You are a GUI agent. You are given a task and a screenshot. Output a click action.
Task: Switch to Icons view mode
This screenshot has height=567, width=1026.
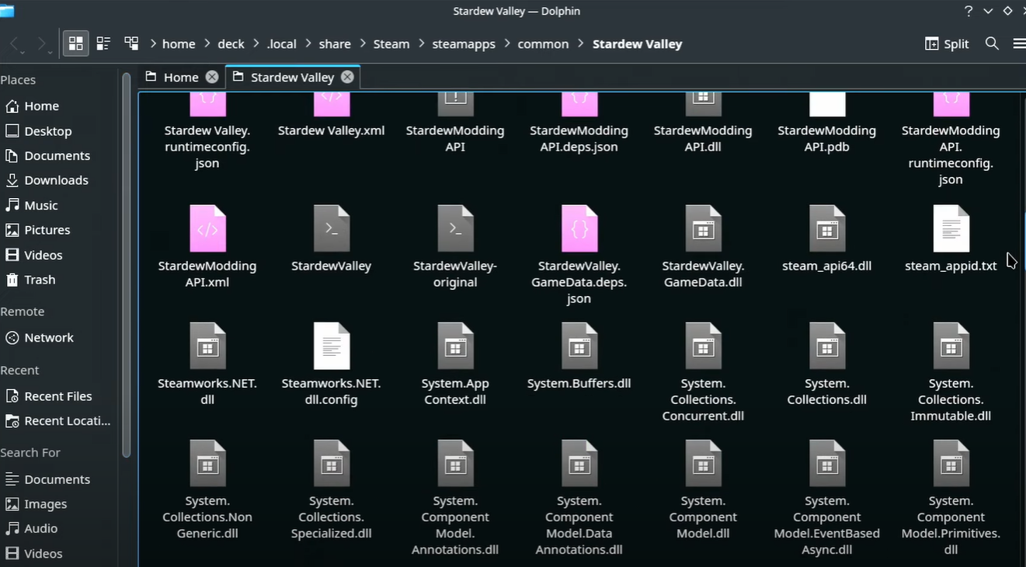click(x=76, y=43)
